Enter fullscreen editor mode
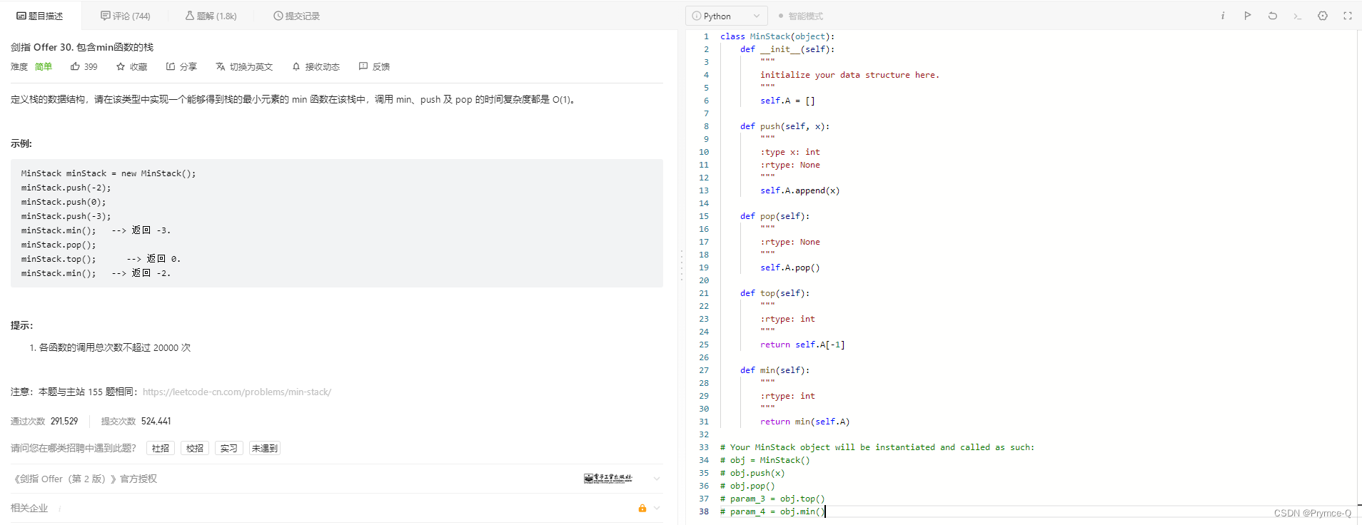 1348,16
